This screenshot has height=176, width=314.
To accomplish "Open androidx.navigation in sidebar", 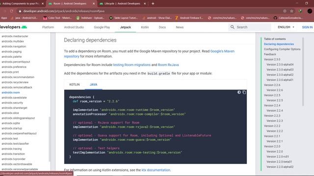I will click(14, 46).
